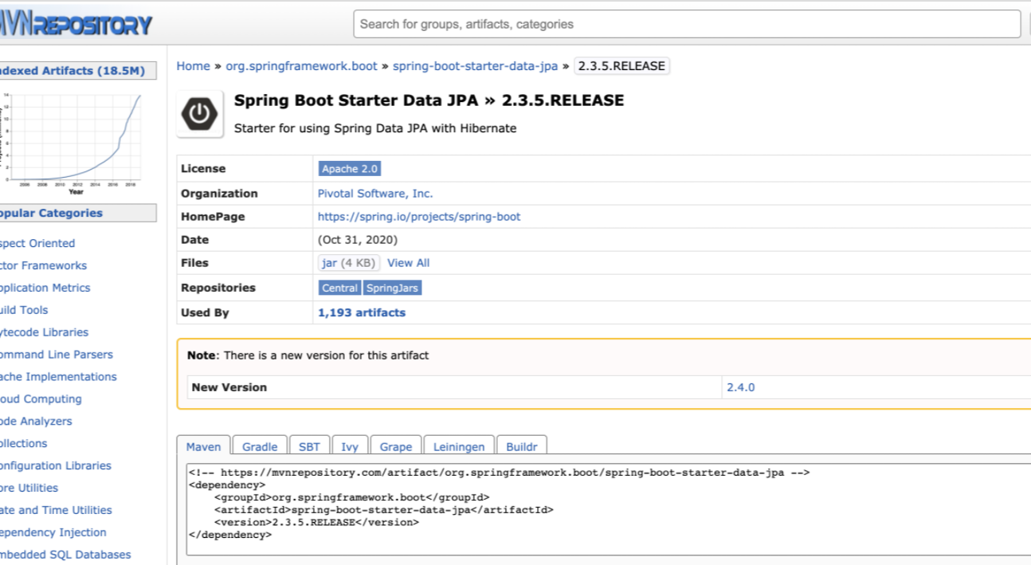Click the MVNRepository logo

pos(76,24)
